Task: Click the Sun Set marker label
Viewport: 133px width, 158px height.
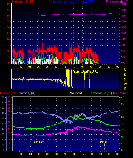Action: coord(104,142)
